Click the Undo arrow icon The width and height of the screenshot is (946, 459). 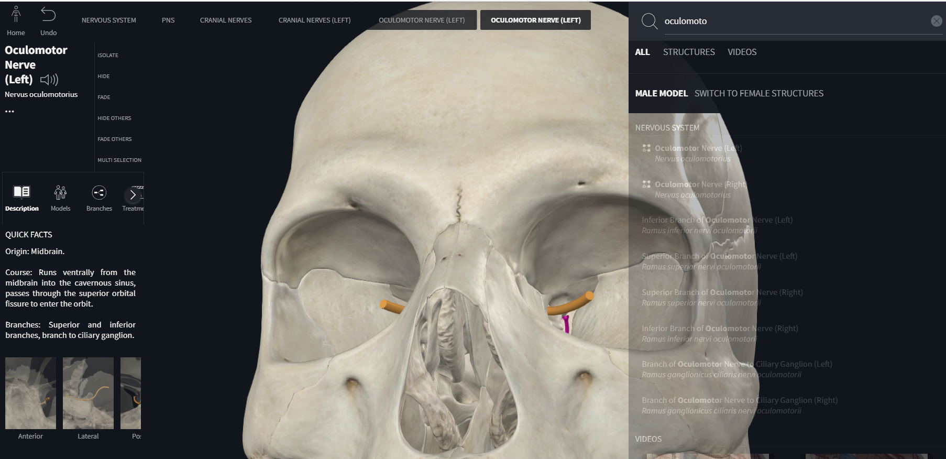point(48,15)
